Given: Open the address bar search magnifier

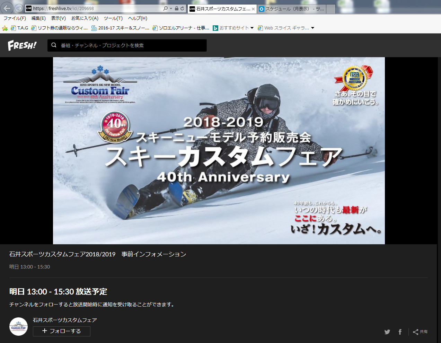Looking at the screenshot, I should [x=166, y=8].
